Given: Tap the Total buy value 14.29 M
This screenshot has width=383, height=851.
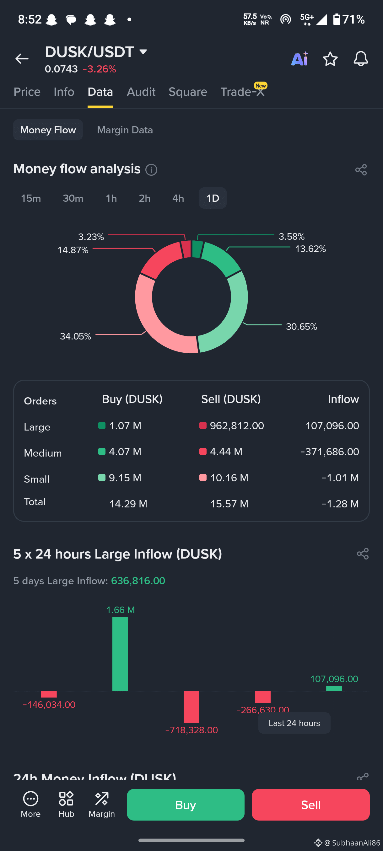Looking at the screenshot, I should click(128, 504).
